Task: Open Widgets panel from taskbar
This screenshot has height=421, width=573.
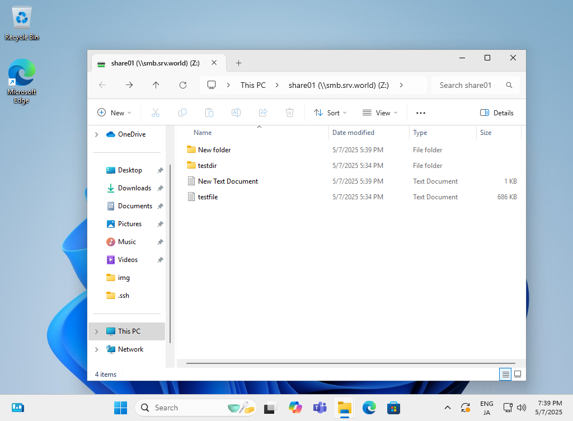Action: point(17,408)
